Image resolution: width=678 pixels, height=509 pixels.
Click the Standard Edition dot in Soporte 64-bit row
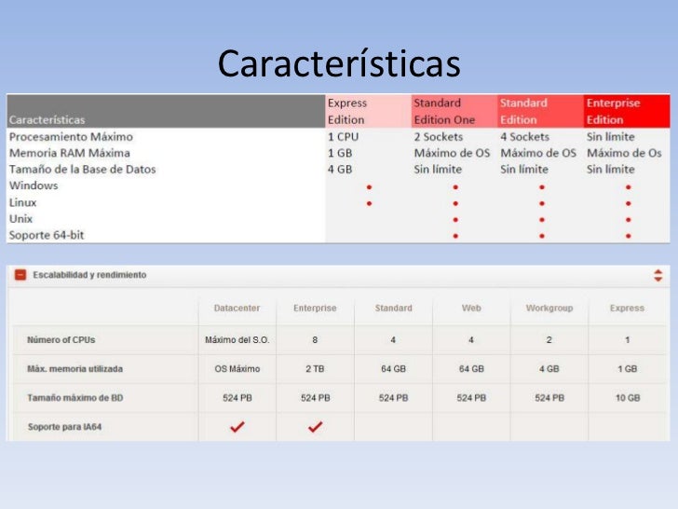542,236
